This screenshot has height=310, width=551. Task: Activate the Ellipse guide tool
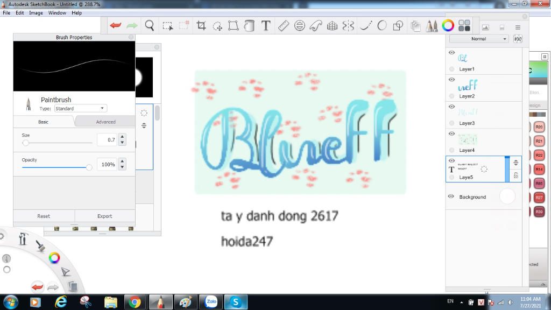click(299, 25)
